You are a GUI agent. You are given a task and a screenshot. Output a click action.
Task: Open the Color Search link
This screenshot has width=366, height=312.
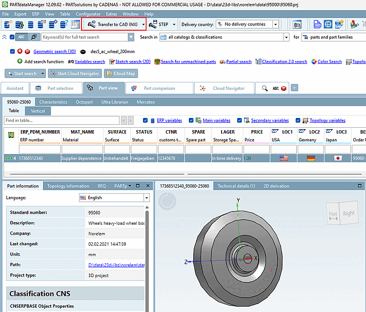[329, 62]
